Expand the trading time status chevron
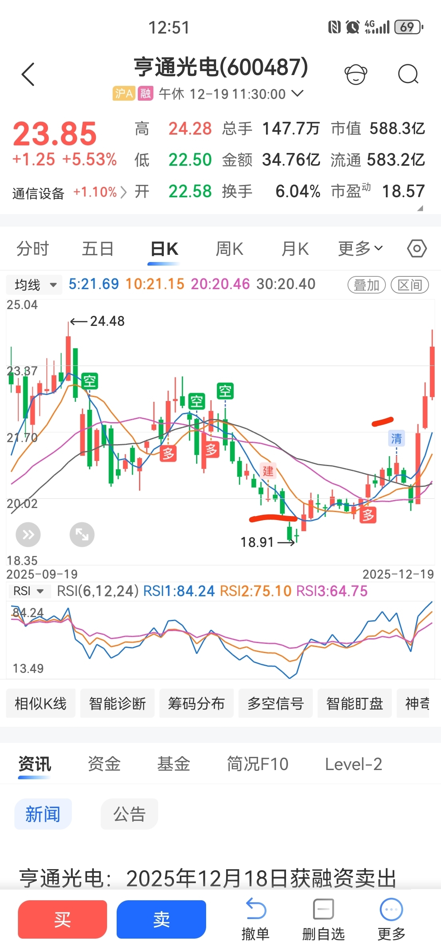This screenshot has width=441, height=949. (298, 93)
